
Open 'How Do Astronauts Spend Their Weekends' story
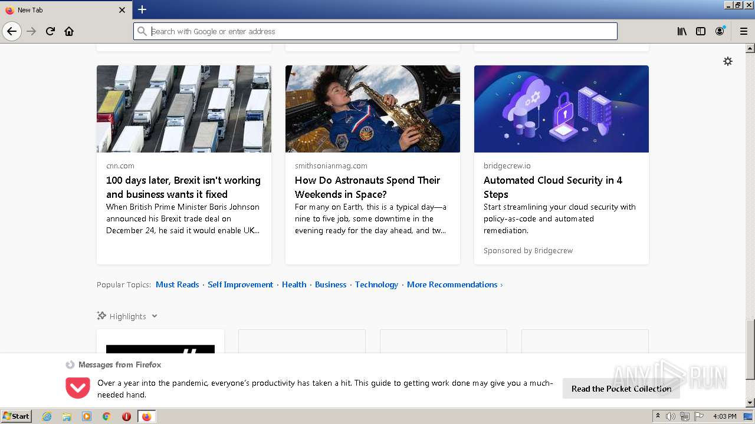(367, 187)
